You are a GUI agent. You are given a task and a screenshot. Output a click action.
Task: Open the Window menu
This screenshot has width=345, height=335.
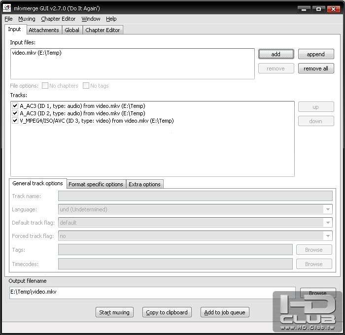91,19
